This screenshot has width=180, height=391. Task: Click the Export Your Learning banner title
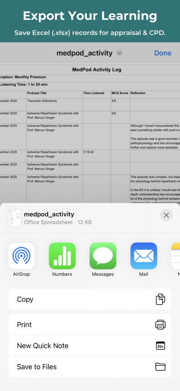(x=90, y=16)
